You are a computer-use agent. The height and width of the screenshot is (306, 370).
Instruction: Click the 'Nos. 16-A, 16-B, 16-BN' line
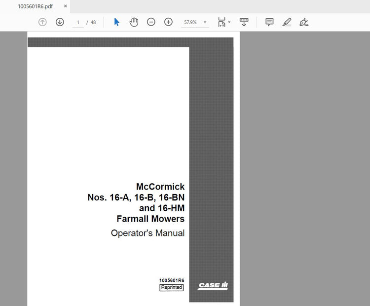(x=136, y=197)
